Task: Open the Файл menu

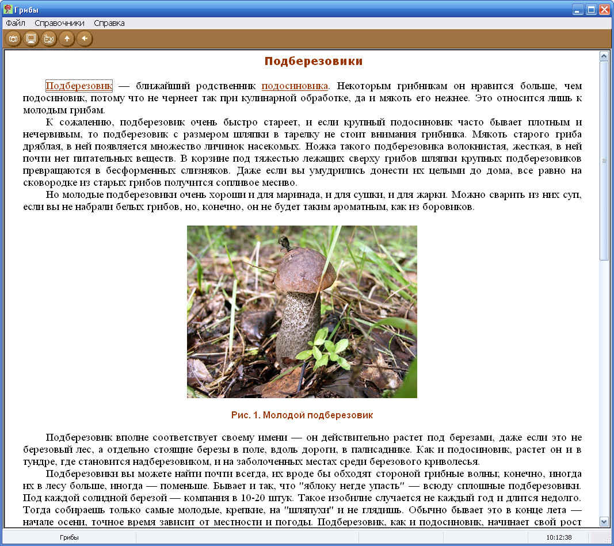Action: tap(16, 23)
